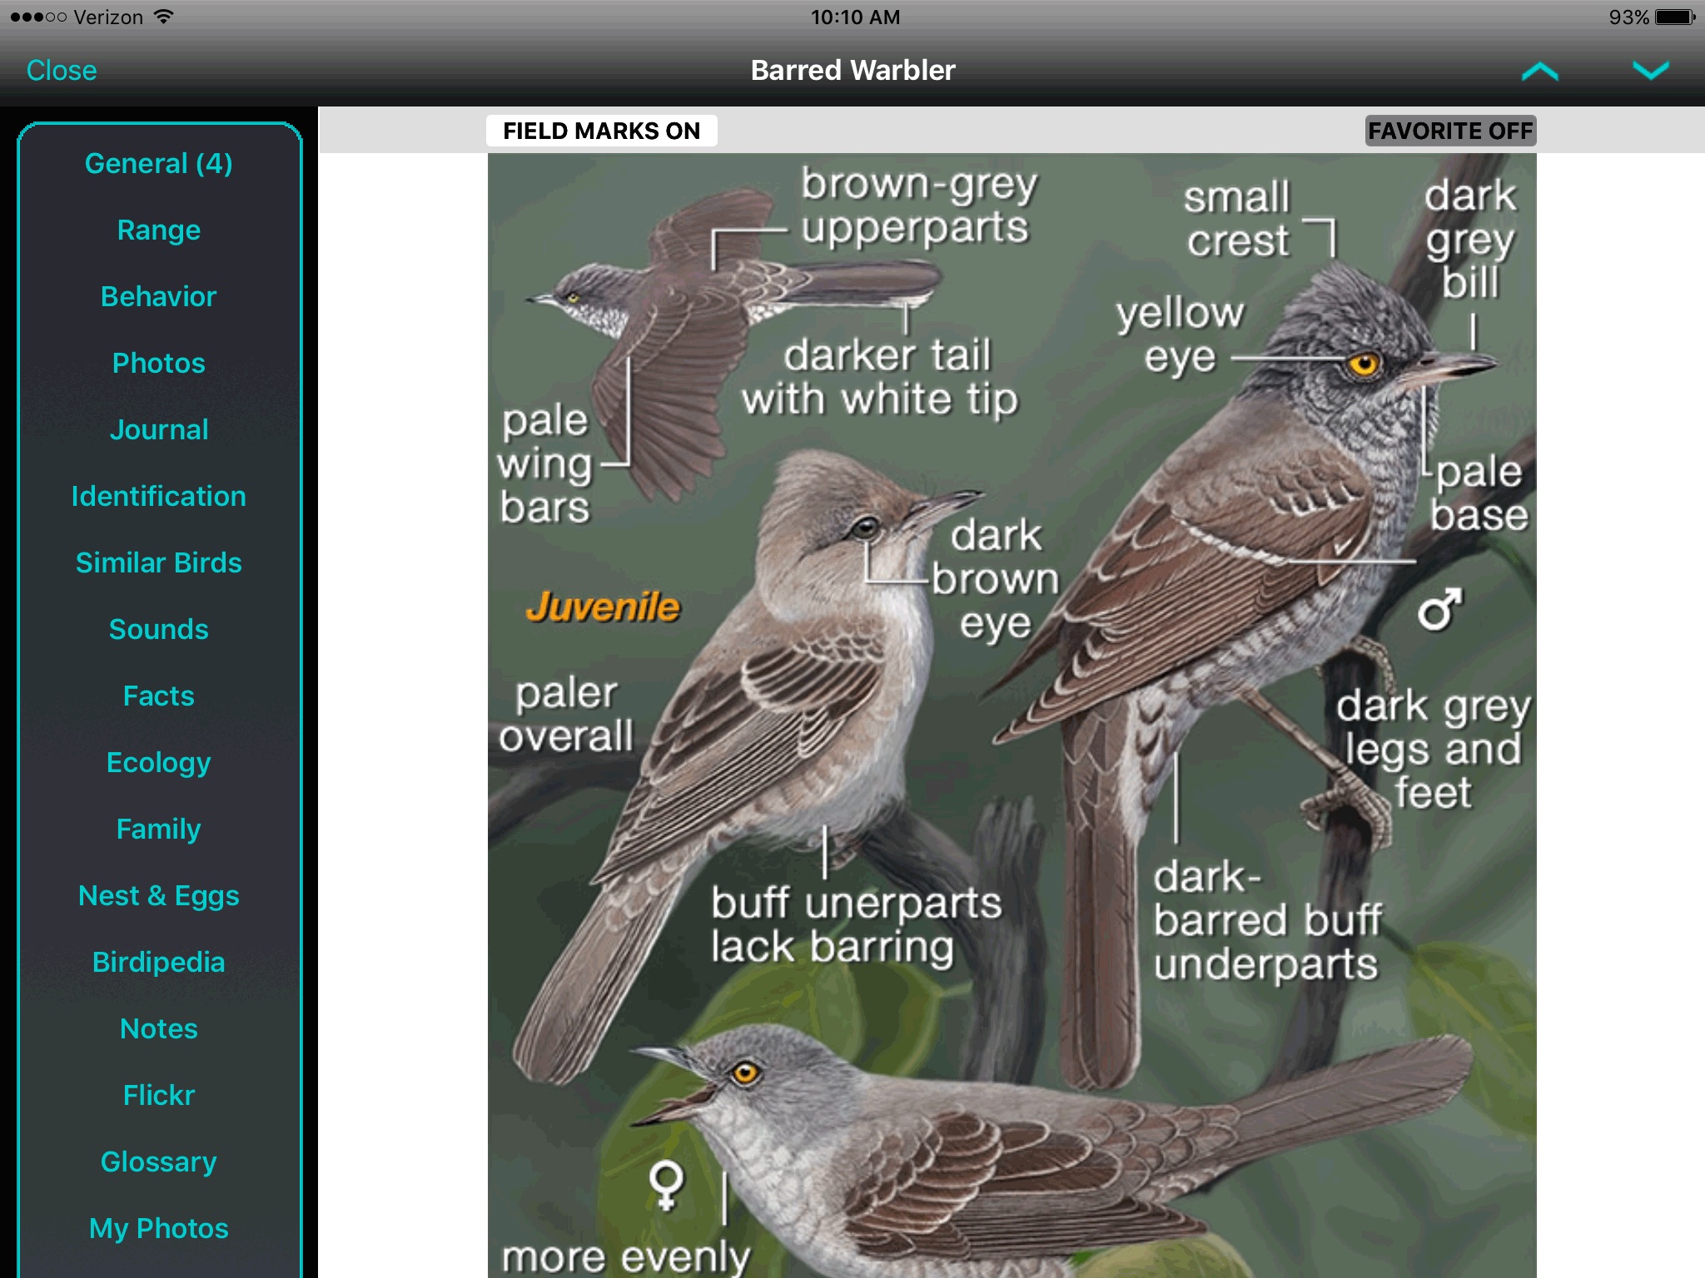Tap the female symbol on illustration

click(x=666, y=1185)
